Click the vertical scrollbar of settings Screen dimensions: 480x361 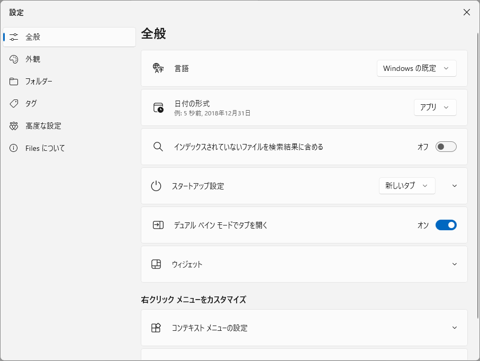tap(478, 175)
